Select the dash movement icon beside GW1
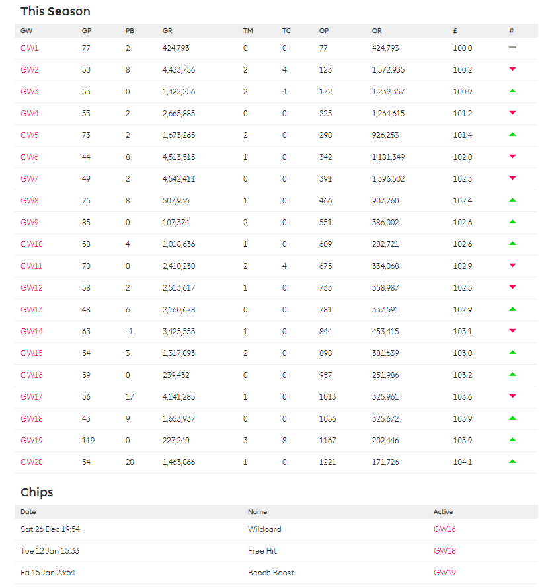 click(x=512, y=48)
